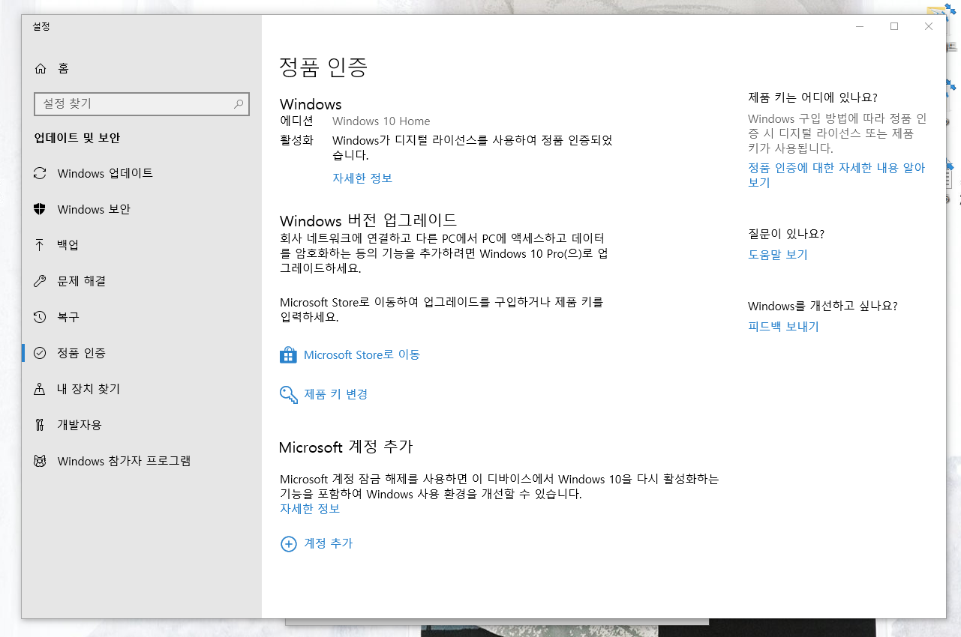Click the 복구 history clock icon

tap(41, 317)
